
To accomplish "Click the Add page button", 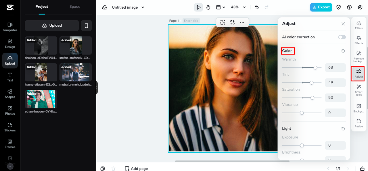I will tap(136, 169).
